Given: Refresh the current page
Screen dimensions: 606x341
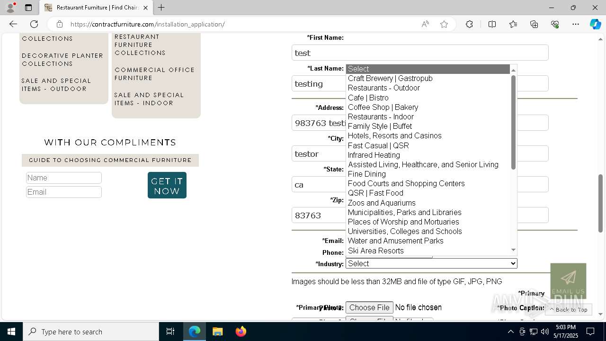Looking at the screenshot, I should pos(34,24).
